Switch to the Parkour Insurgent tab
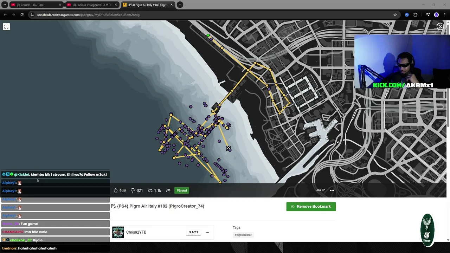The width and height of the screenshot is (450, 253). 91,5
